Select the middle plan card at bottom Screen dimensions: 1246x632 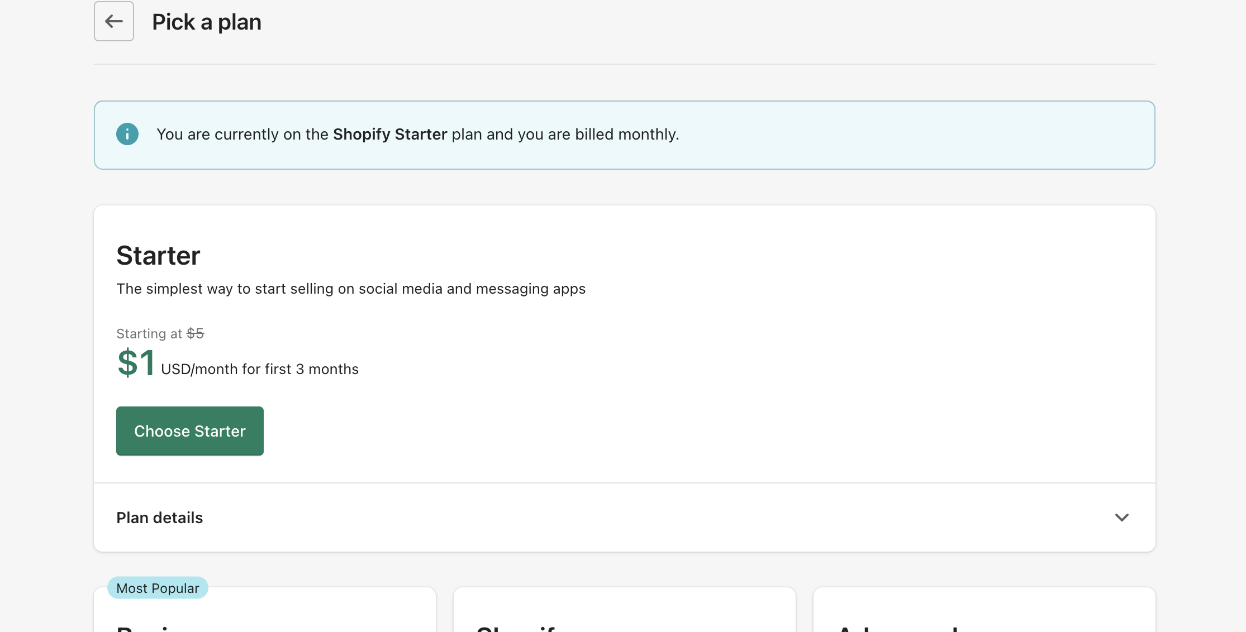point(624,614)
